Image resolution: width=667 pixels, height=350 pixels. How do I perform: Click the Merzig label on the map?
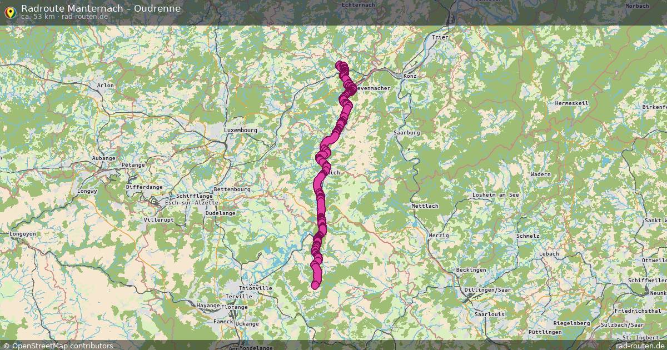click(x=439, y=236)
